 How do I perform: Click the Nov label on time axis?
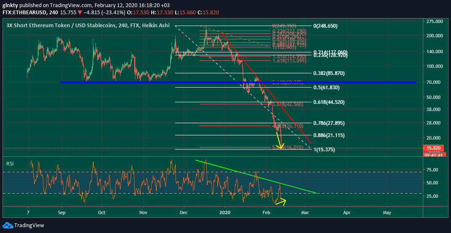(143, 213)
